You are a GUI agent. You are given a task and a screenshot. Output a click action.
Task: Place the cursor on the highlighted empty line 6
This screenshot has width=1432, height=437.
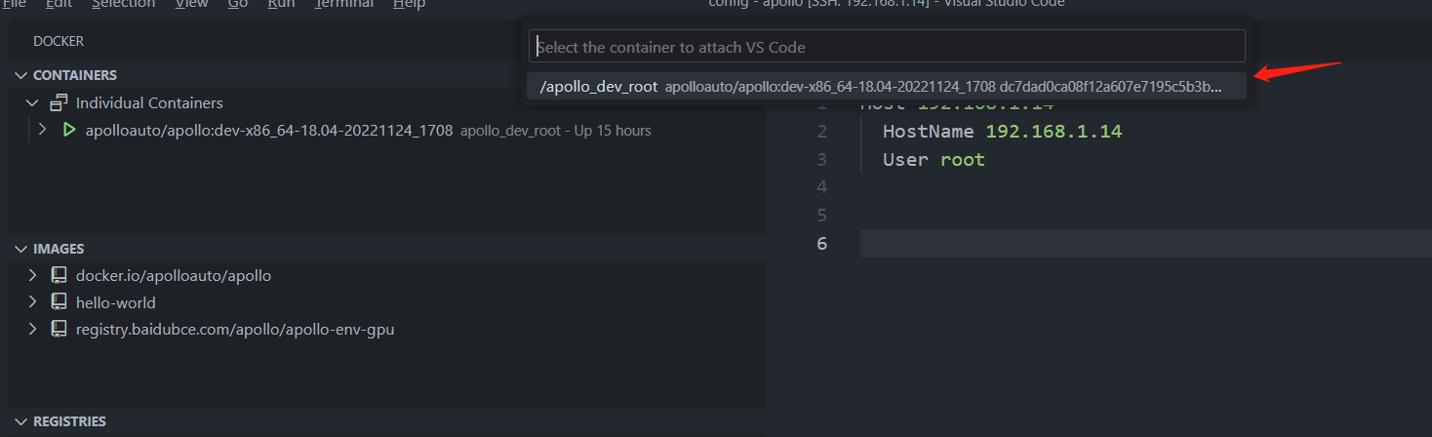point(1145,243)
